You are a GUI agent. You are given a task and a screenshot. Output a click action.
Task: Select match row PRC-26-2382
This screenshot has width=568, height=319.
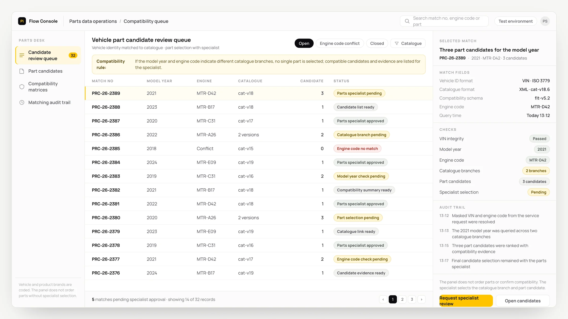tap(259, 190)
